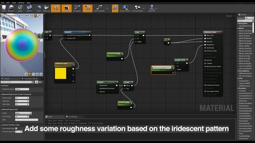This screenshot has width=255, height=143.
Task: Collapse the General section
Action: click(x=1, y=86)
